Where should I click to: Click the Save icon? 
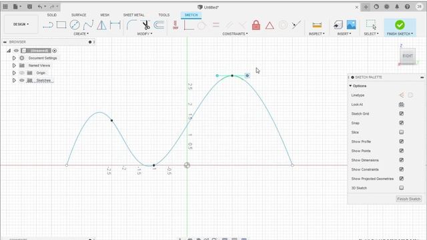tap(29, 7)
